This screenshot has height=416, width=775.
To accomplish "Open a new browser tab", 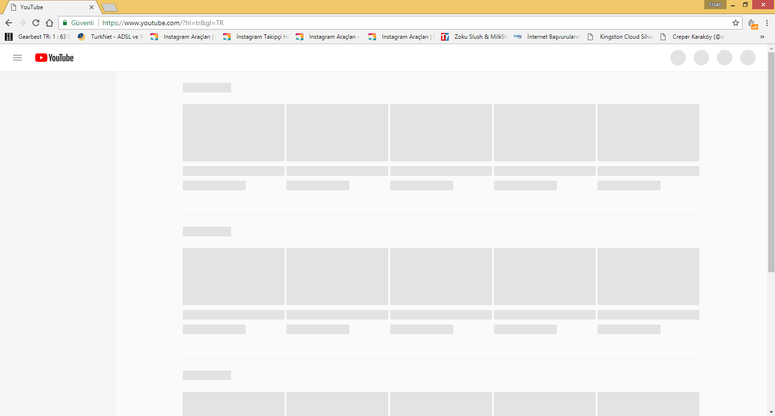I will [x=110, y=7].
